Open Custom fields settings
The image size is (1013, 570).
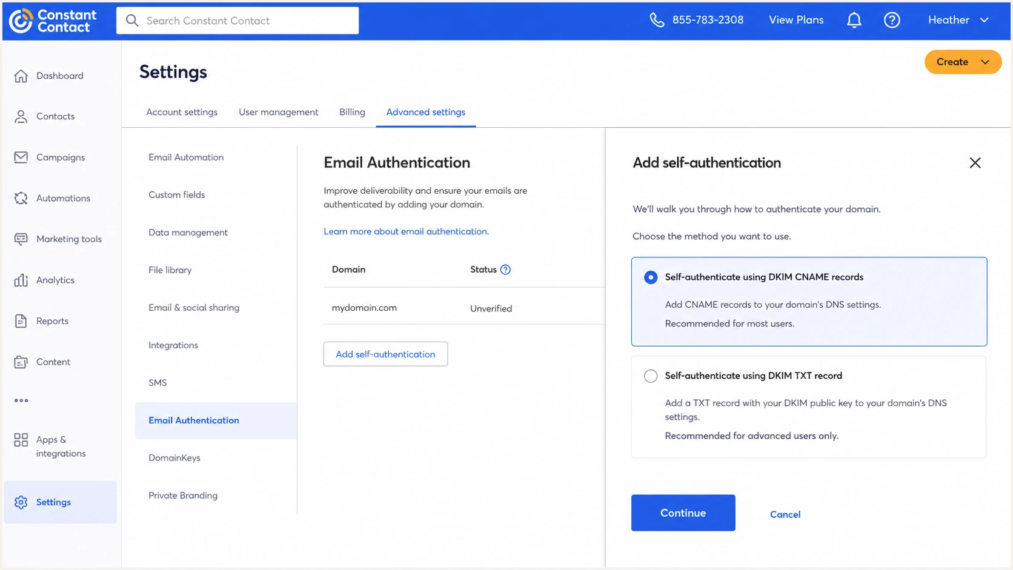[177, 195]
